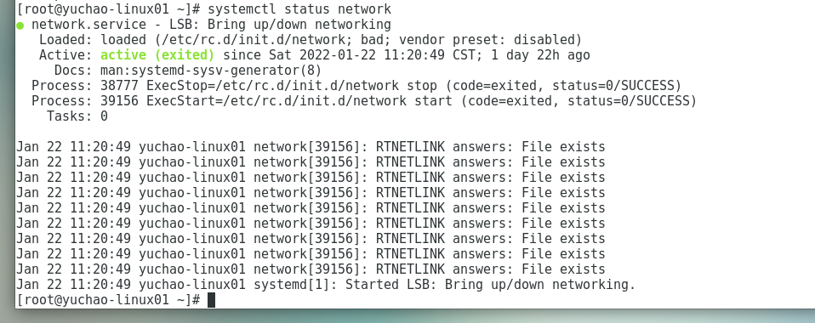815x323 pixels.
Task: Click 'Started LSB: Bring up/down networking.' message
Action: coord(491,285)
